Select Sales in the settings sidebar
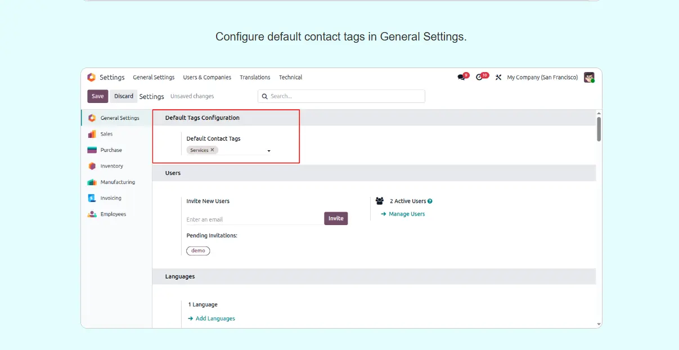 tap(106, 134)
